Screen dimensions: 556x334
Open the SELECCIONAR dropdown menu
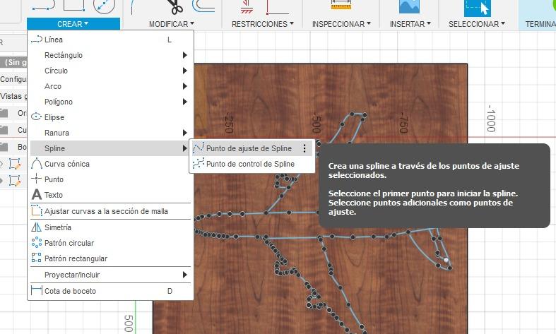477,24
